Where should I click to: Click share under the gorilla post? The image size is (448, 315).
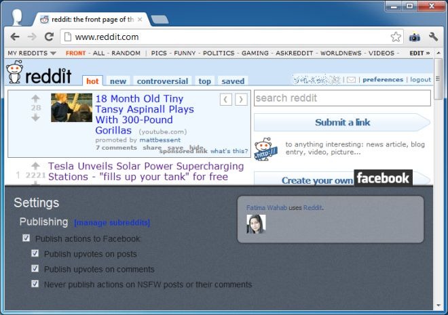[x=152, y=148]
